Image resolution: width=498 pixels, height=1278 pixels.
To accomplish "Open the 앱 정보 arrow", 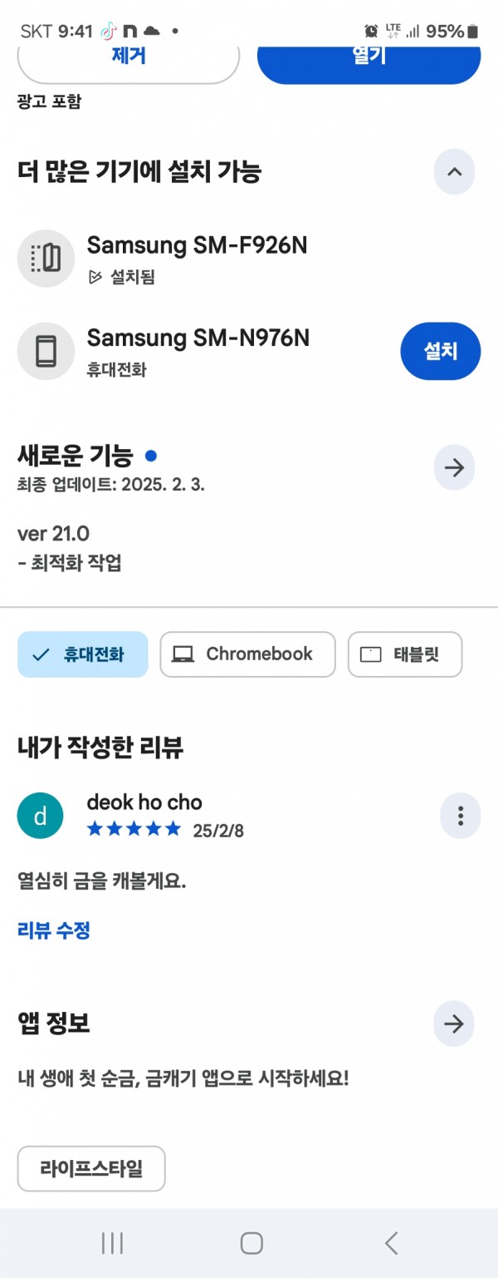I will coord(454,1024).
